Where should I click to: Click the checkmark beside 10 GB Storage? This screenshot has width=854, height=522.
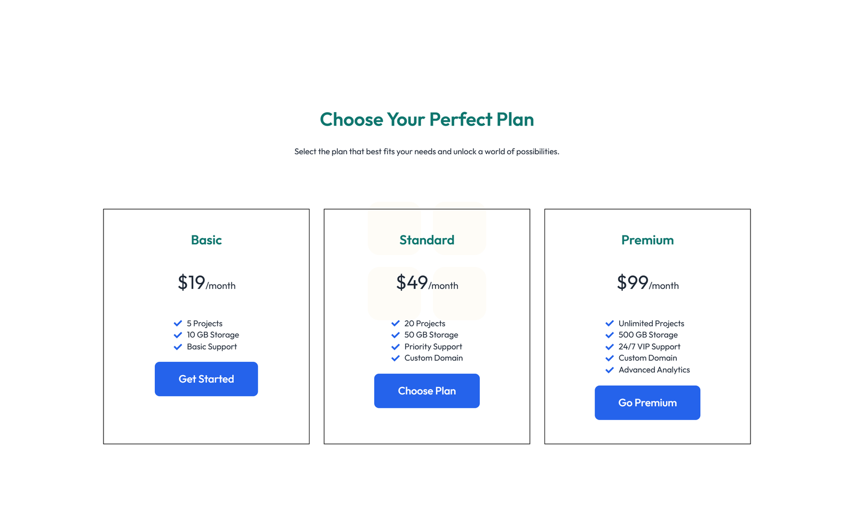[178, 335]
